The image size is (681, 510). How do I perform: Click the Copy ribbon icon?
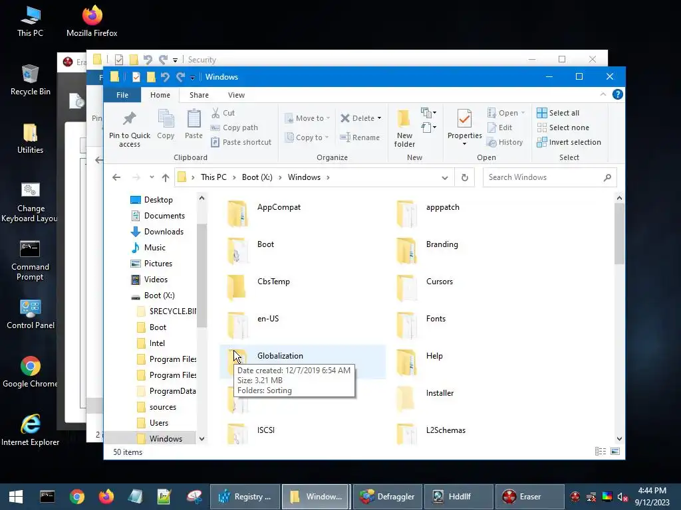[x=166, y=119]
